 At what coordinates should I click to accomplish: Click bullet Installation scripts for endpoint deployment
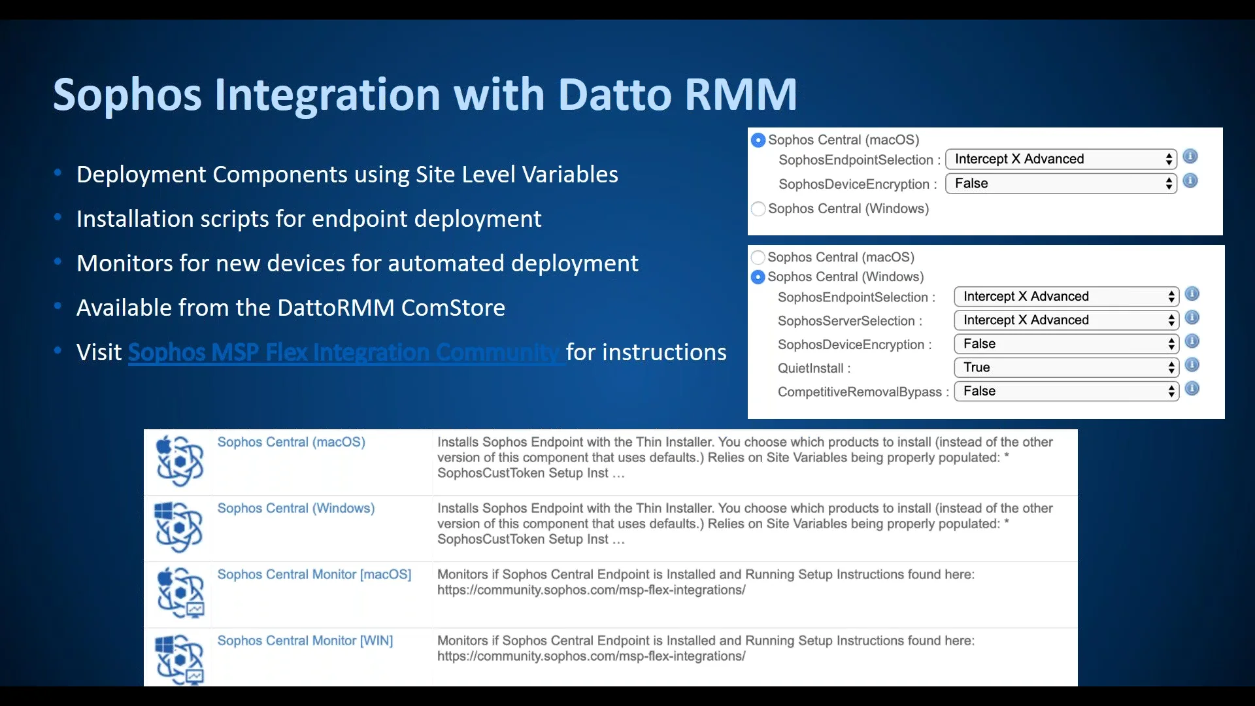309,219
